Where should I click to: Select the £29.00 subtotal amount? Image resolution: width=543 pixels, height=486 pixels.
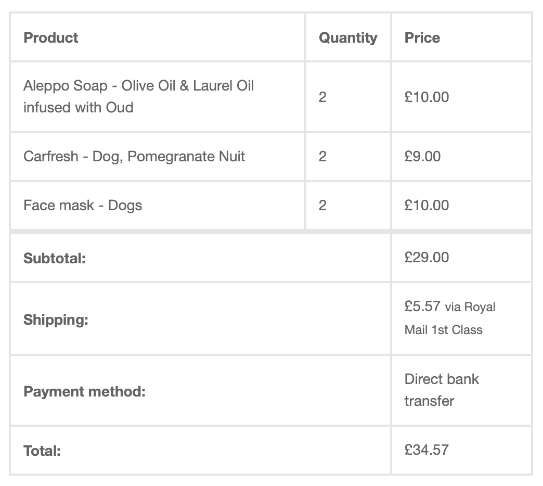coord(426,258)
